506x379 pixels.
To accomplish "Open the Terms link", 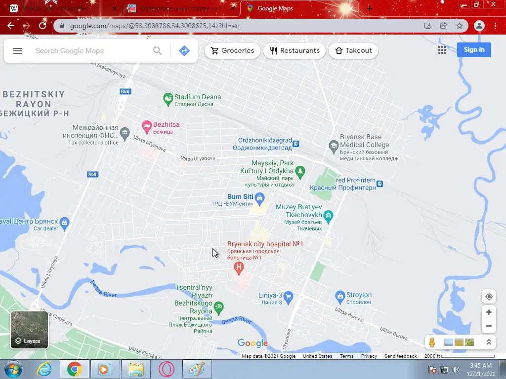I will coord(346,356).
